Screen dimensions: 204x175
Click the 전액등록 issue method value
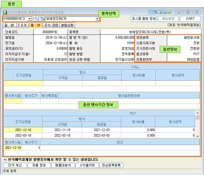(x=128, y=54)
